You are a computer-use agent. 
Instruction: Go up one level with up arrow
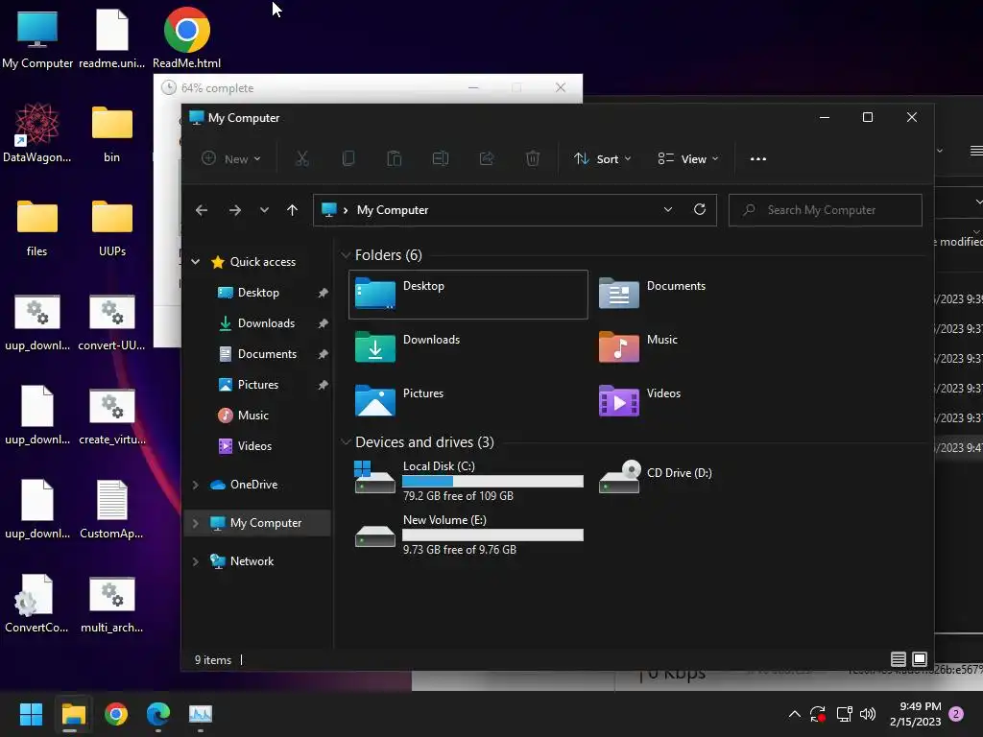click(x=292, y=210)
